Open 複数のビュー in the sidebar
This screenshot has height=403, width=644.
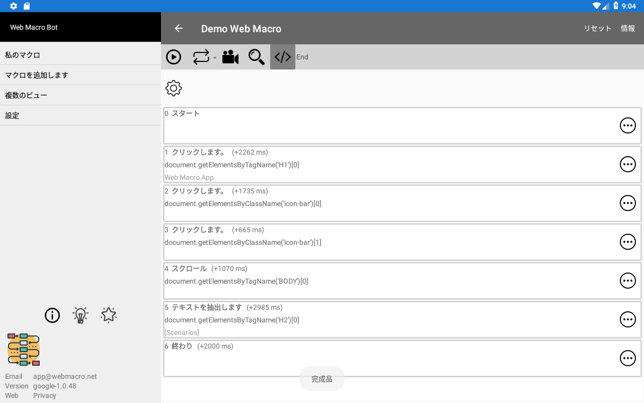80,95
